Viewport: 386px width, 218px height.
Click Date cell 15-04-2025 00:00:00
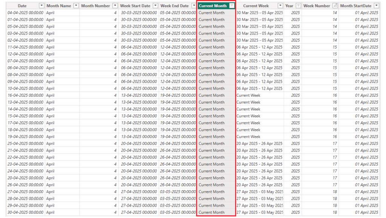(x=25, y=116)
